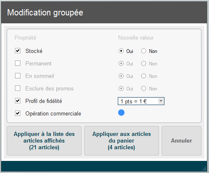209x173 pixels.
Task: Select Non for Stocké
Action: coord(144,51)
